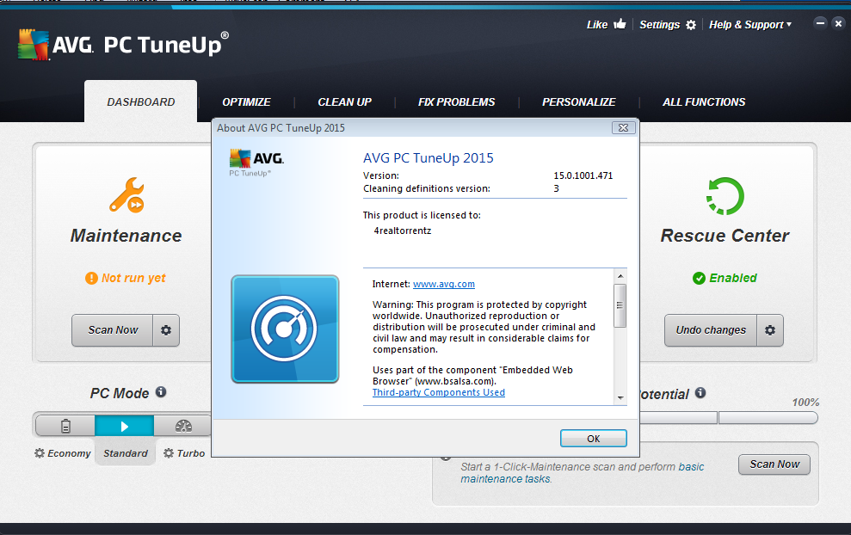851x535 pixels.
Task: Click the tuning potential progress bar
Action: tap(729, 417)
